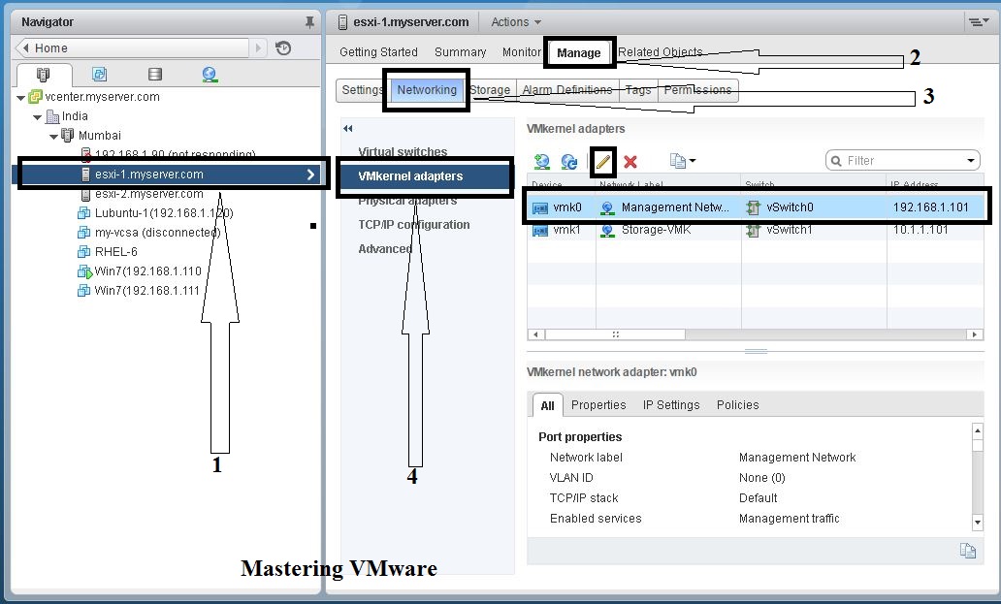Select the vmk0 adapter row
Screen dimensions: 1001x604
tap(756, 207)
